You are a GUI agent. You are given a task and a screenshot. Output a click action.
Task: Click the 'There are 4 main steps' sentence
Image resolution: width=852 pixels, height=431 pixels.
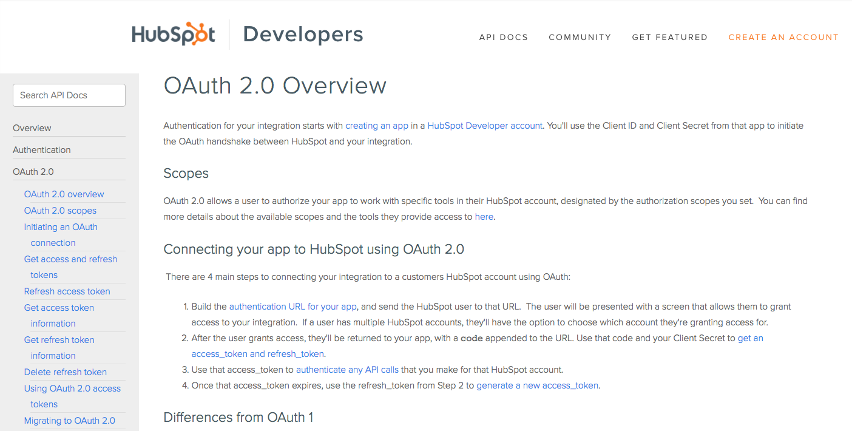point(368,277)
